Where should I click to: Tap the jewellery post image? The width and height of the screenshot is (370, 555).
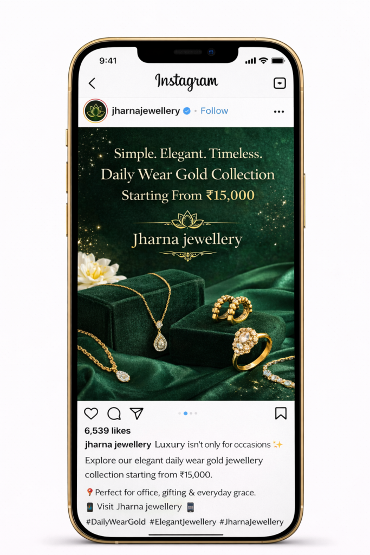[x=186, y=264]
